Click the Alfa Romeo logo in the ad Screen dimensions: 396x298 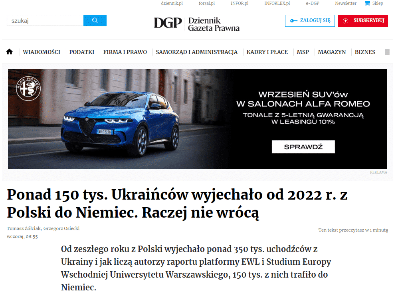pyautogui.click(x=28, y=88)
